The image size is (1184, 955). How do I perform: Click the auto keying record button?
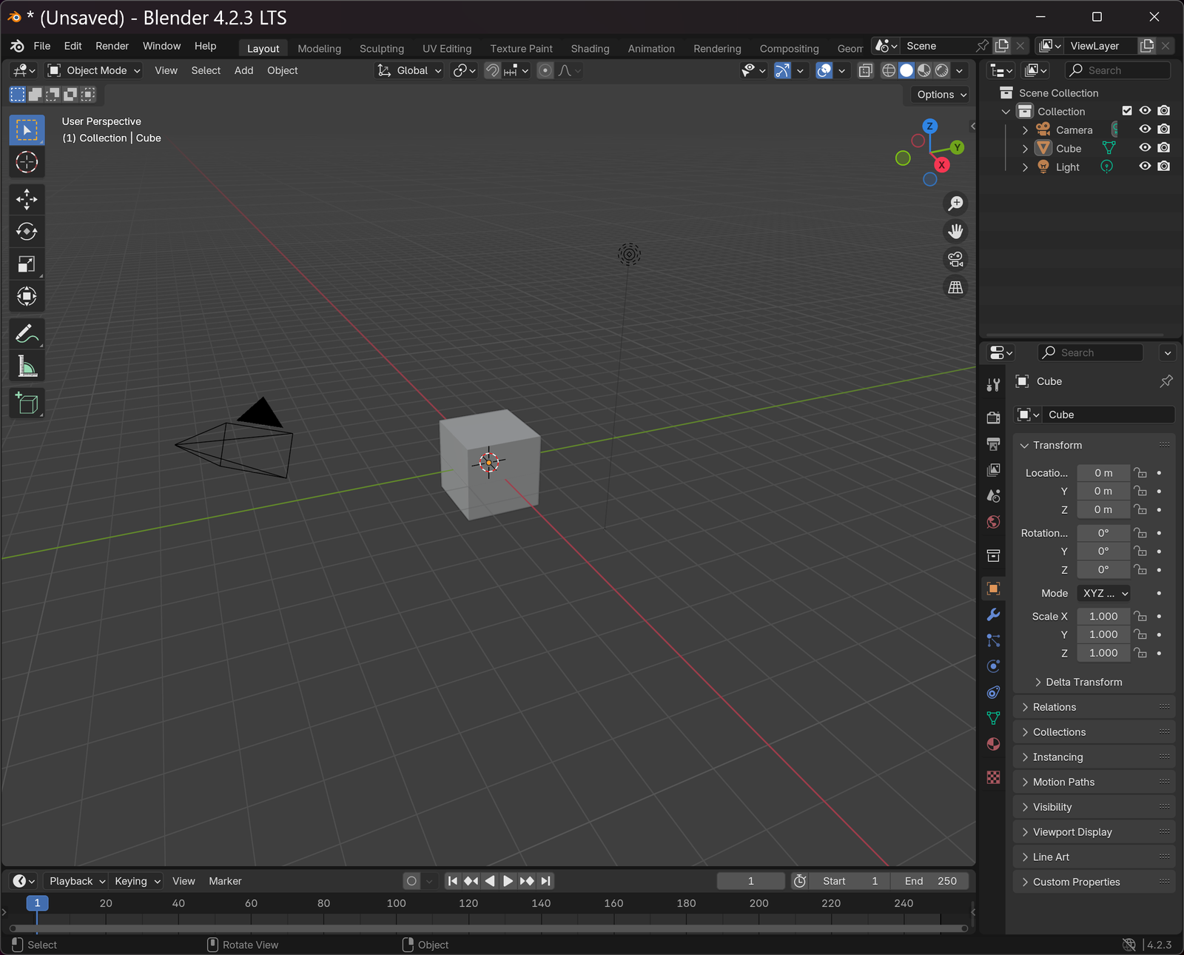(411, 881)
